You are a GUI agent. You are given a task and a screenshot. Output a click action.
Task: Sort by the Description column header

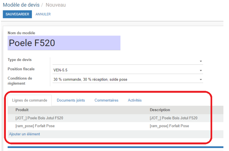(x=160, y=110)
